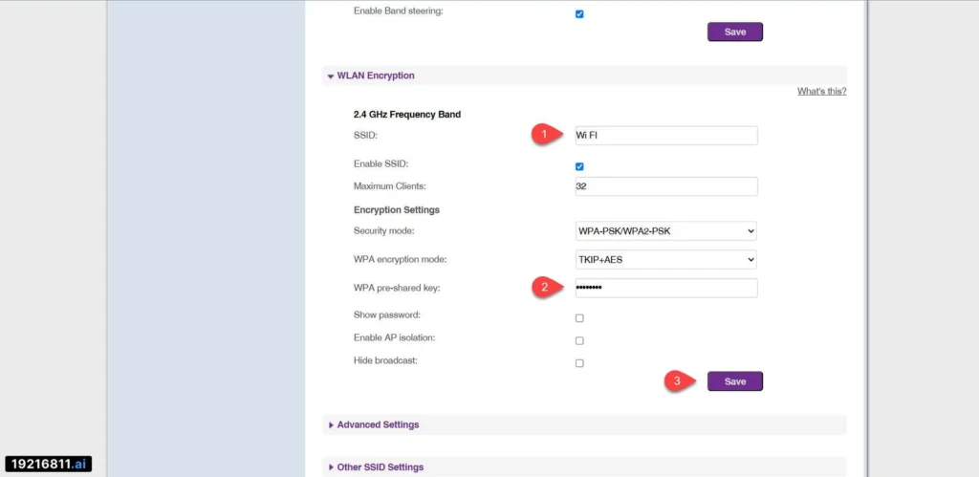
Task: Click the Save button below Band steering
Action: pos(735,32)
